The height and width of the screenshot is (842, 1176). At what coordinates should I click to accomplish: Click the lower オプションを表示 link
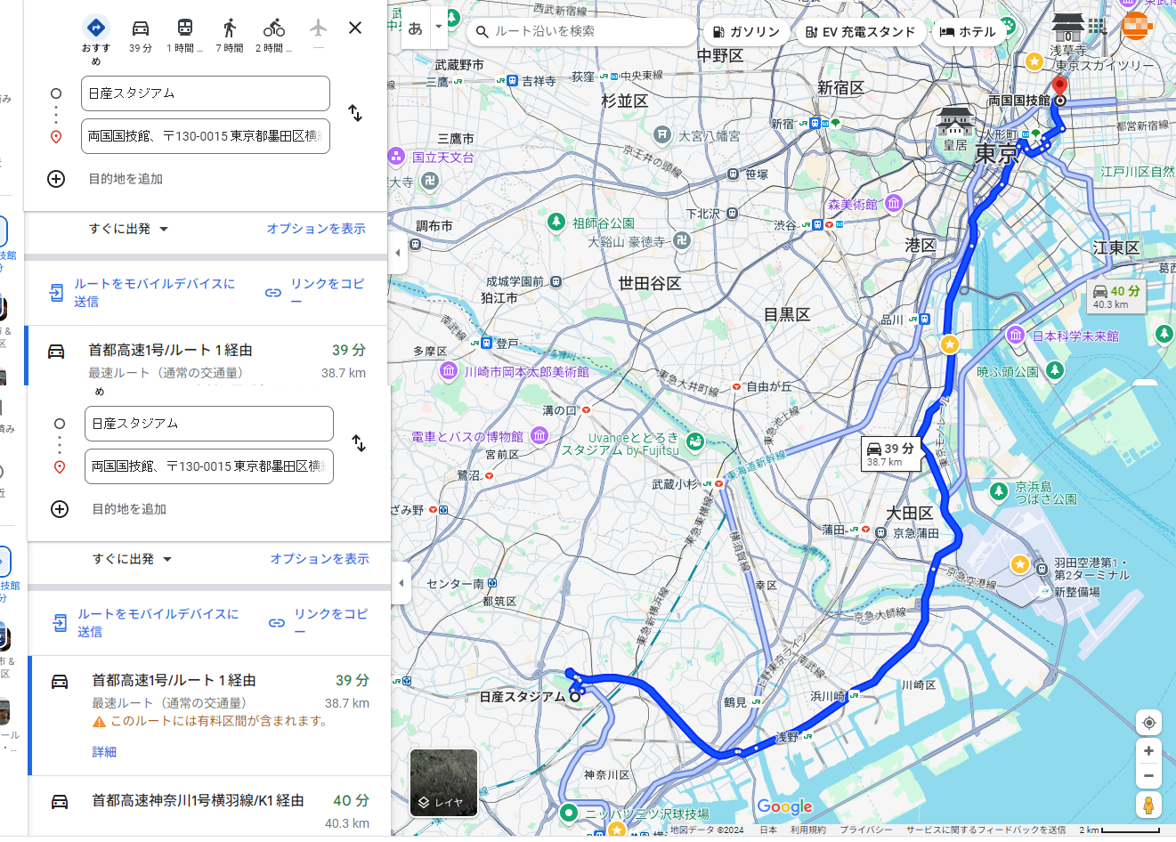pyautogui.click(x=320, y=559)
